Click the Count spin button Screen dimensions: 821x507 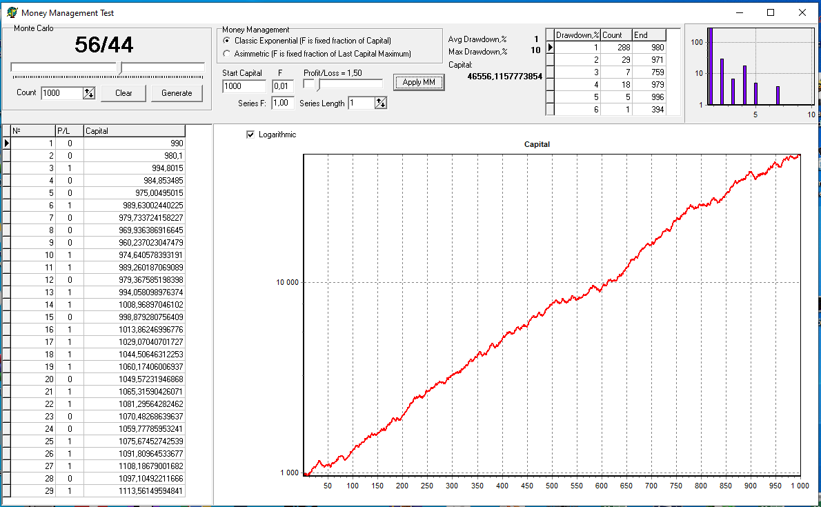click(x=89, y=93)
